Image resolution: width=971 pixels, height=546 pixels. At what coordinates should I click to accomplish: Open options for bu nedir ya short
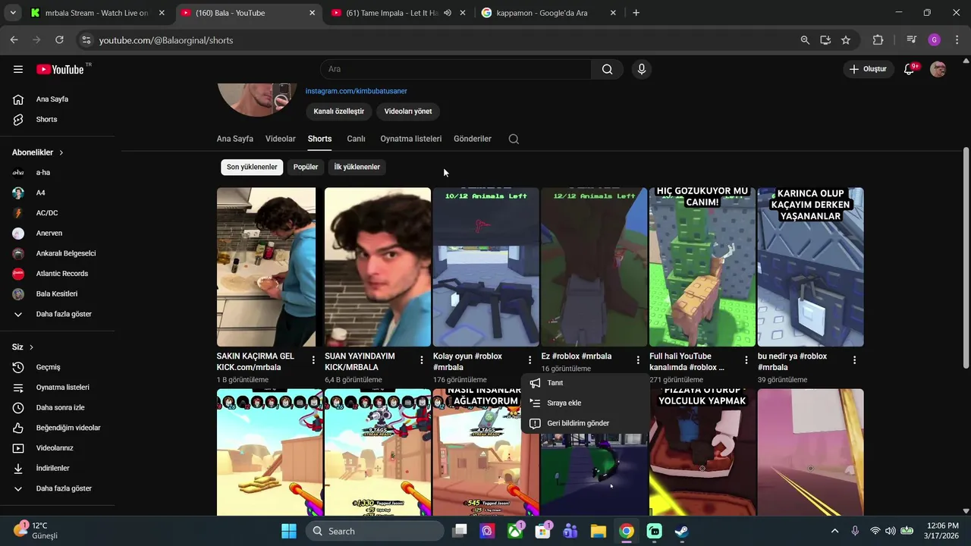point(854,360)
